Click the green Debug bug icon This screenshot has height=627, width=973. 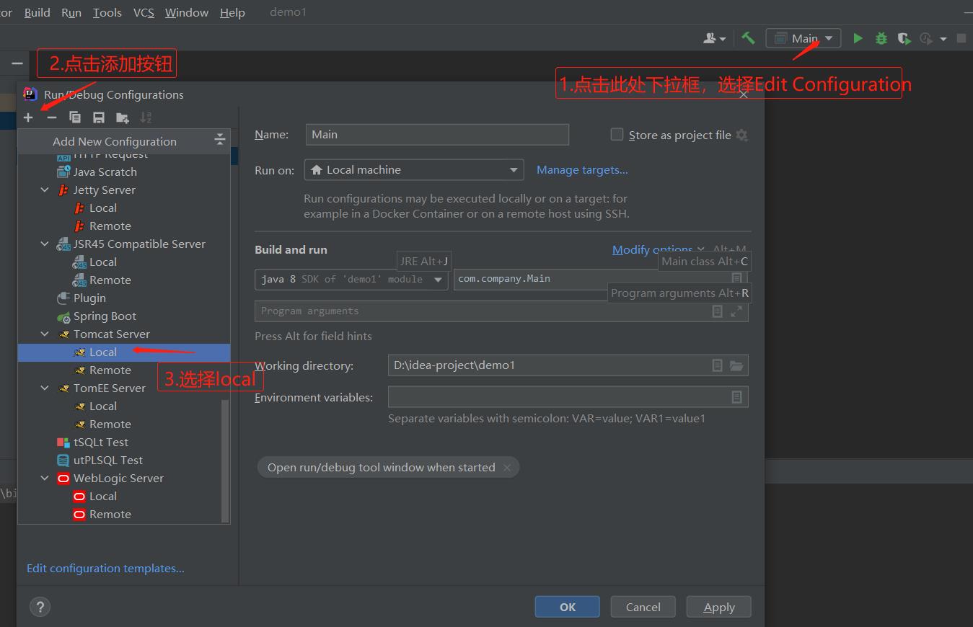pos(881,38)
